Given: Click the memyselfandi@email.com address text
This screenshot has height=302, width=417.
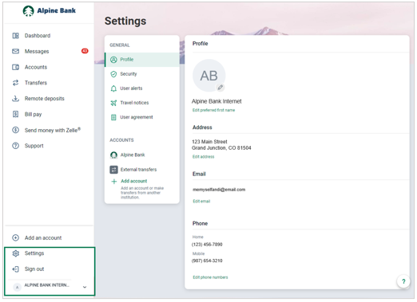Looking at the screenshot, I should point(219,190).
